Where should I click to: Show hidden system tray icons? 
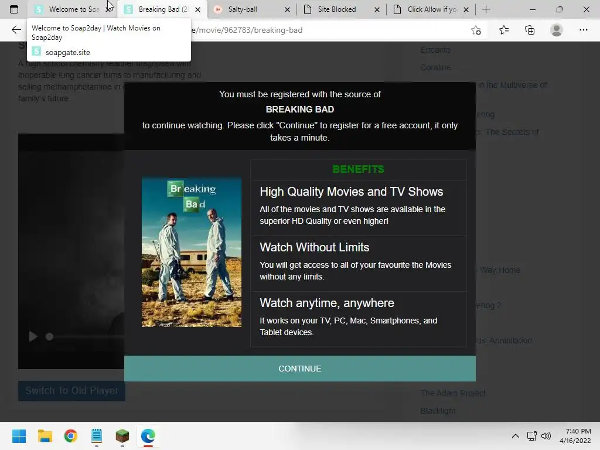pyautogui.click(x=516, y=436)
